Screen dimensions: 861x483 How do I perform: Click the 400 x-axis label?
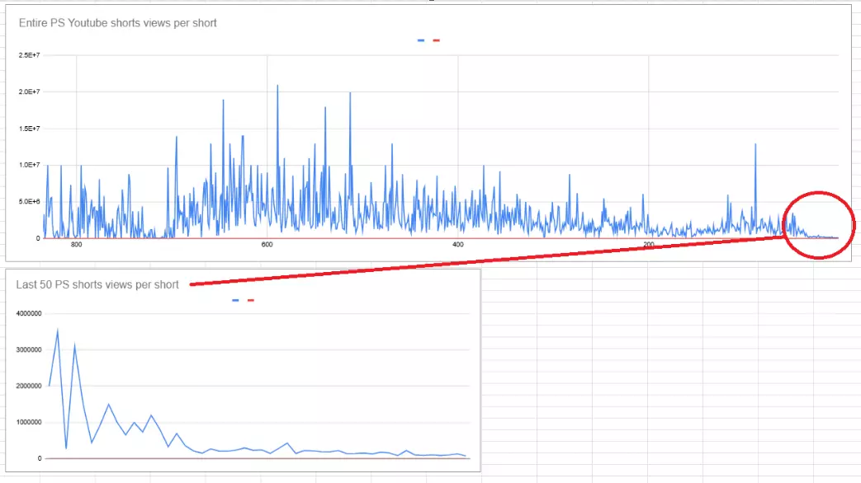click(x=457, y=245)
